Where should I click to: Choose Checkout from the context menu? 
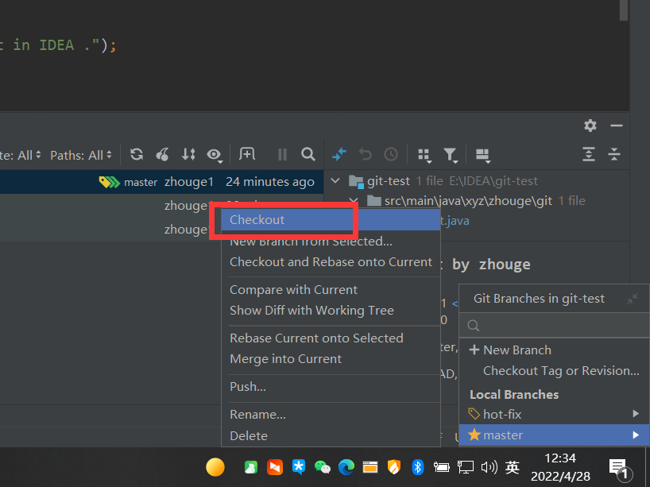click(331, 220)
